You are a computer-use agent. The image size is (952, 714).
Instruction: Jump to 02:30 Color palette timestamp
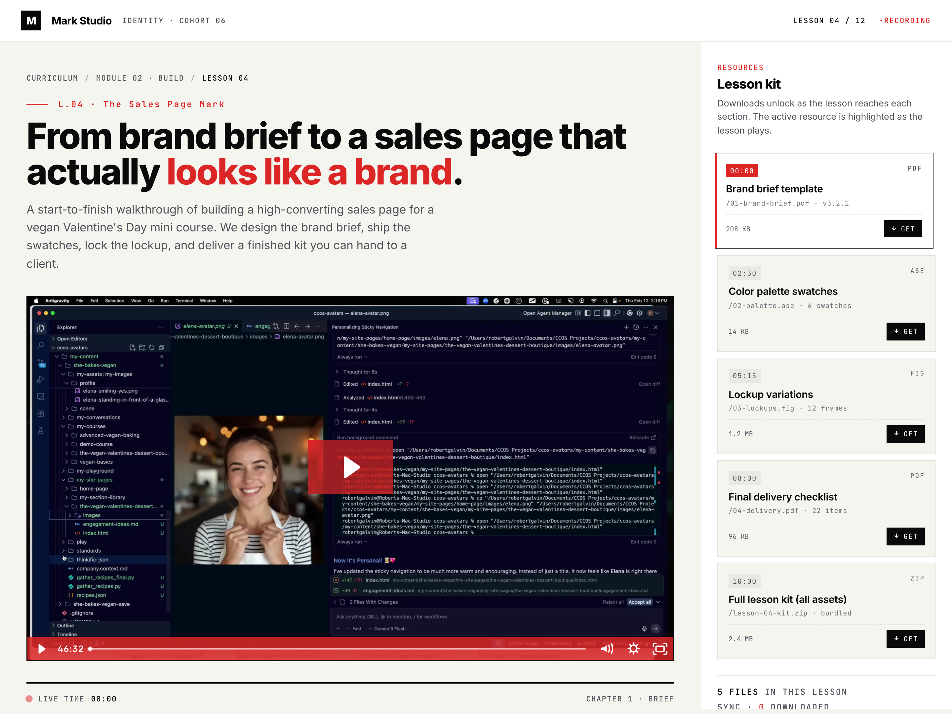[744, 273]
